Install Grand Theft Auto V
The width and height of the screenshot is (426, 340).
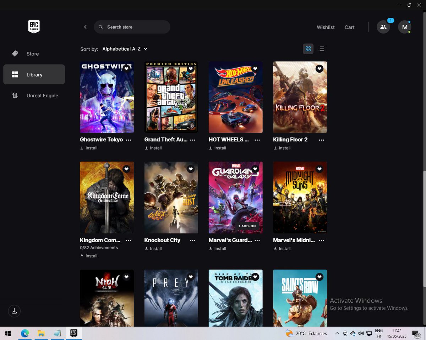(x=153, y=148)
